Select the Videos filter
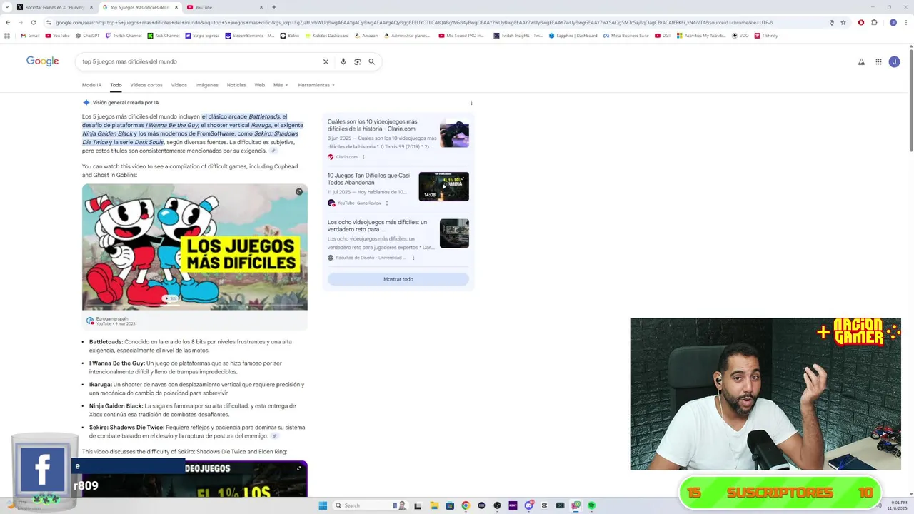This screenshot has width=914, height=514. pos(179,85)
